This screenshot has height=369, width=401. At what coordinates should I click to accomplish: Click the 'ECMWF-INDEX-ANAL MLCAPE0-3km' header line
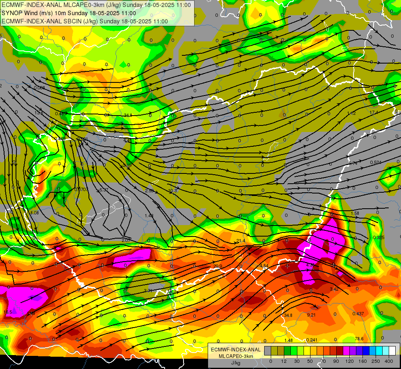point(96,5)
